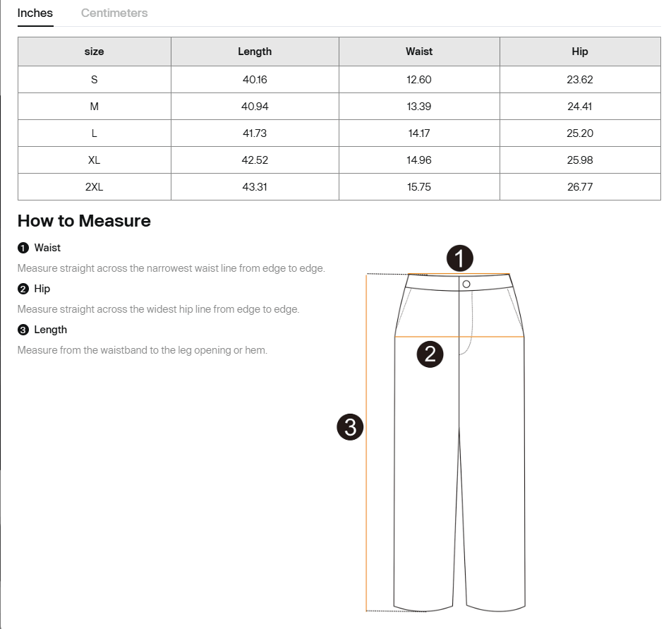Select the Inches tab

pyautogui.click(x=35, y=13)
